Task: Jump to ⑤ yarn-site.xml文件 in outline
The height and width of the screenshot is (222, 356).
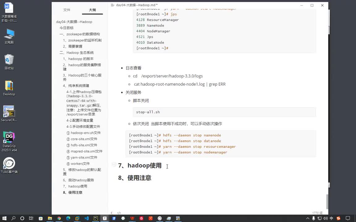Action: point(82,158)
